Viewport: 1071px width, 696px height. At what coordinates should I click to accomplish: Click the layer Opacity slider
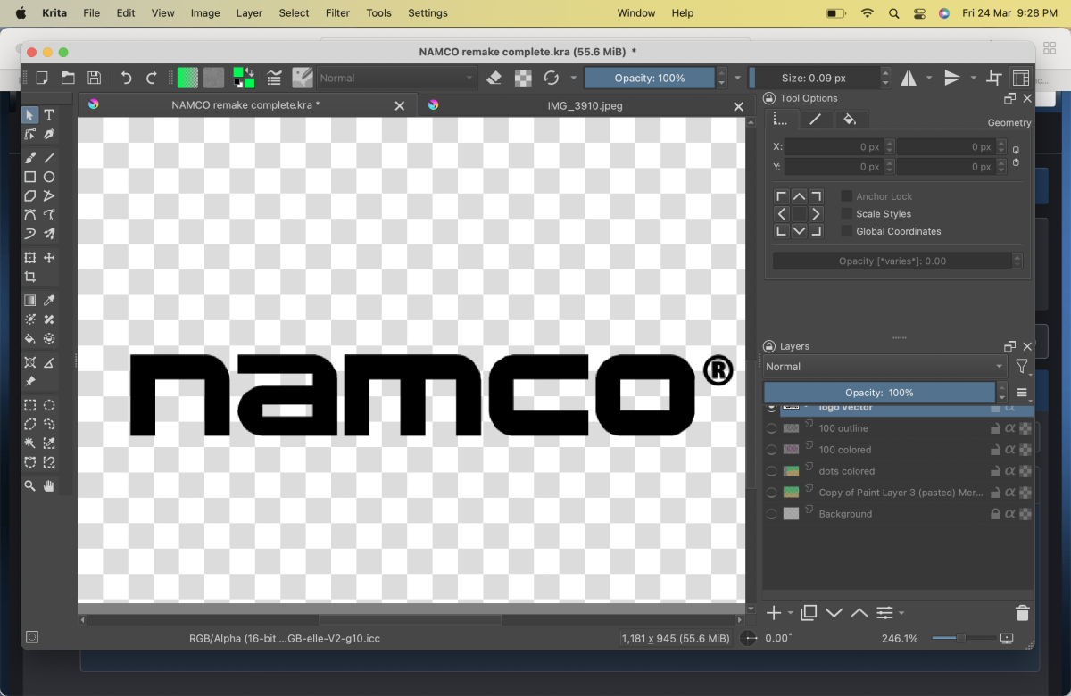pyautogui.click(x=879, y=393)
